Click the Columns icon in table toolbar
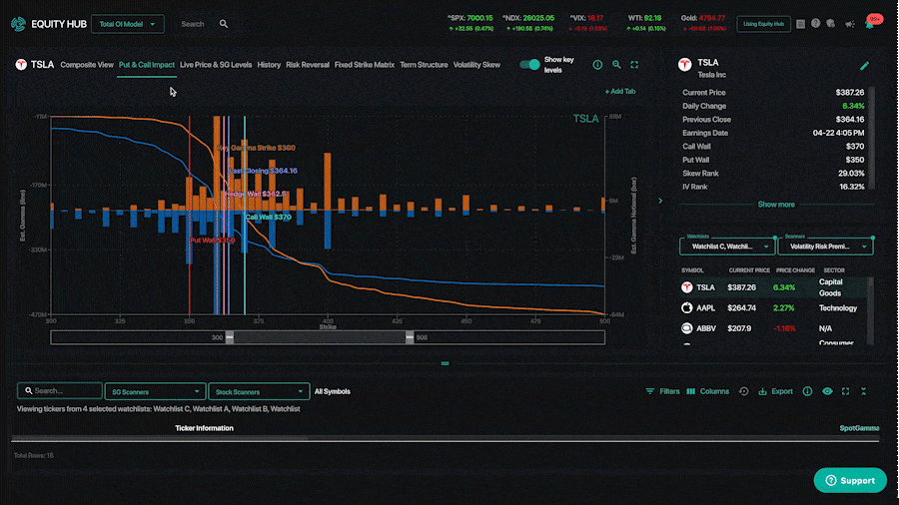Screen dimensions: 899x505 (691, 391)
